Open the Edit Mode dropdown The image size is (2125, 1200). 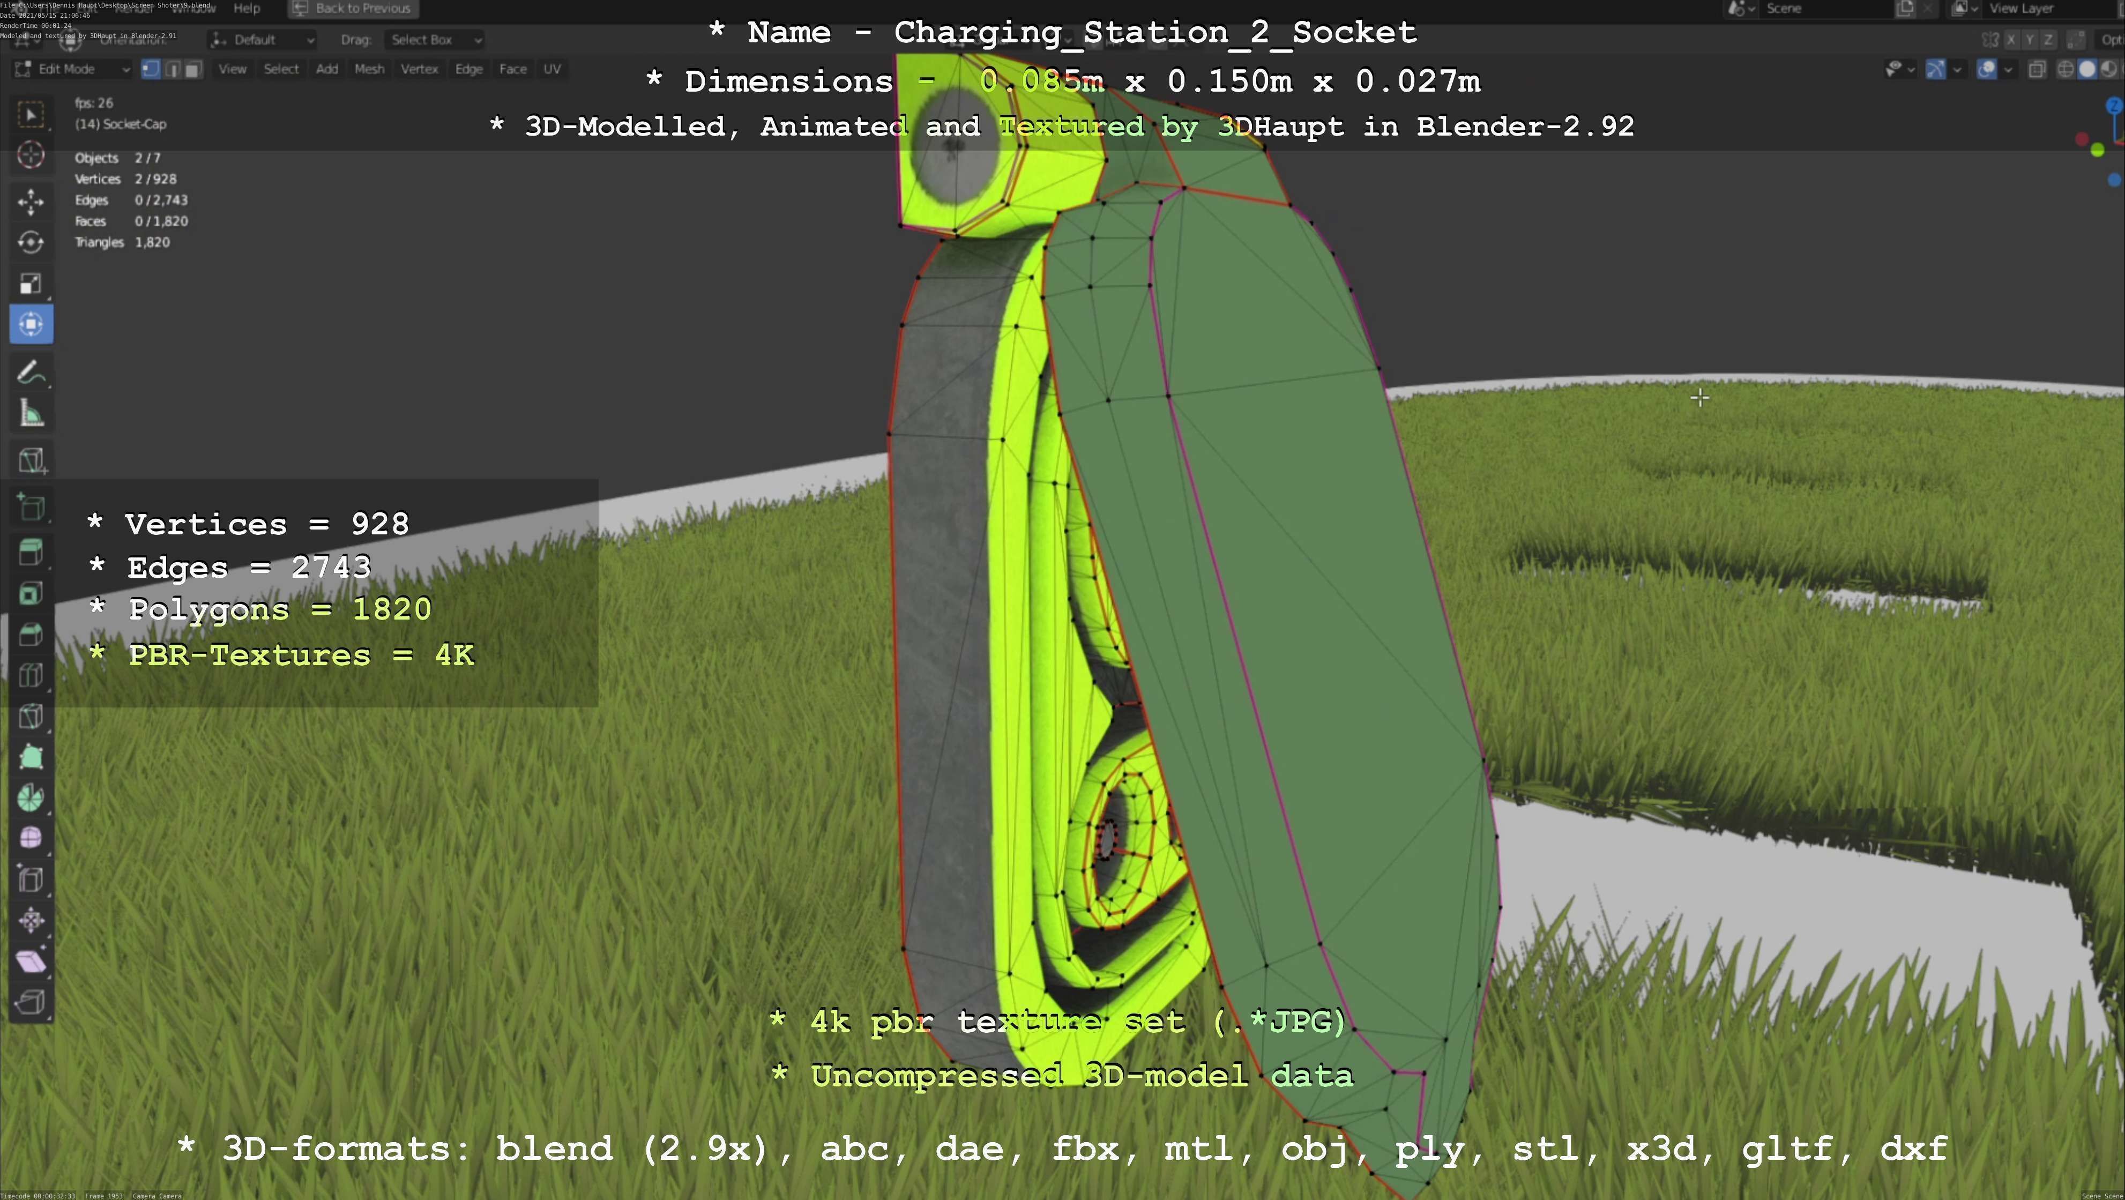tap(72, 69)
